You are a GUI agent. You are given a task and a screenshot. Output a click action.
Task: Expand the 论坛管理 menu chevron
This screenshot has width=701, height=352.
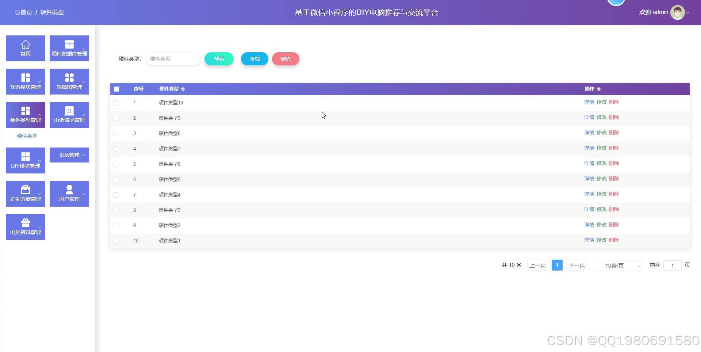(x=83, y=155)
